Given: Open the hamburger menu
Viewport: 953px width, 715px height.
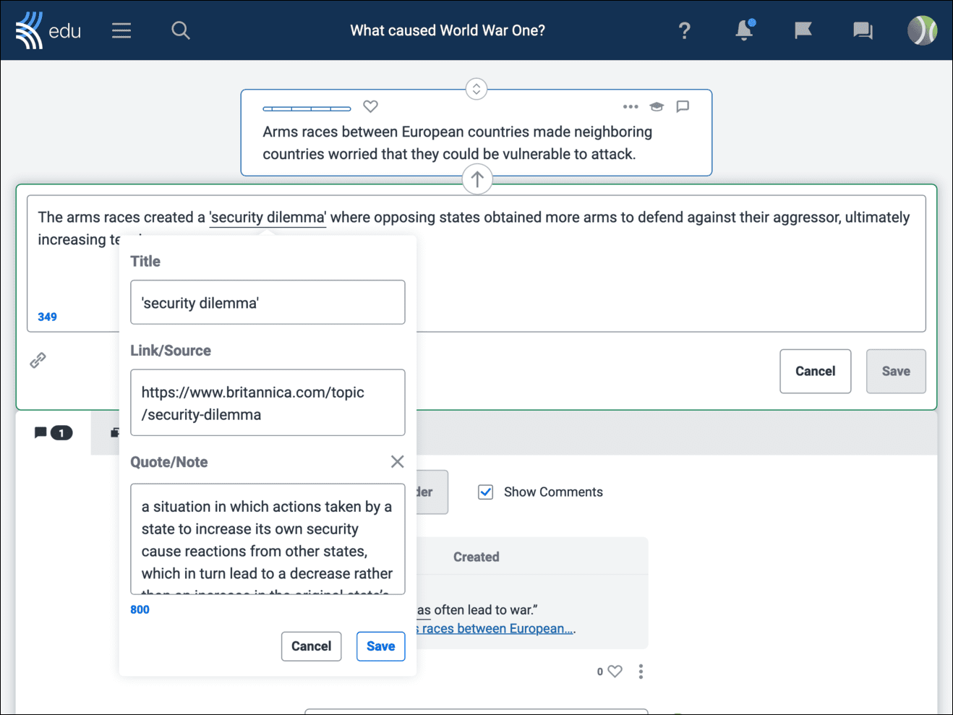Looking at the screenshot, I should (x=121, y=30).
